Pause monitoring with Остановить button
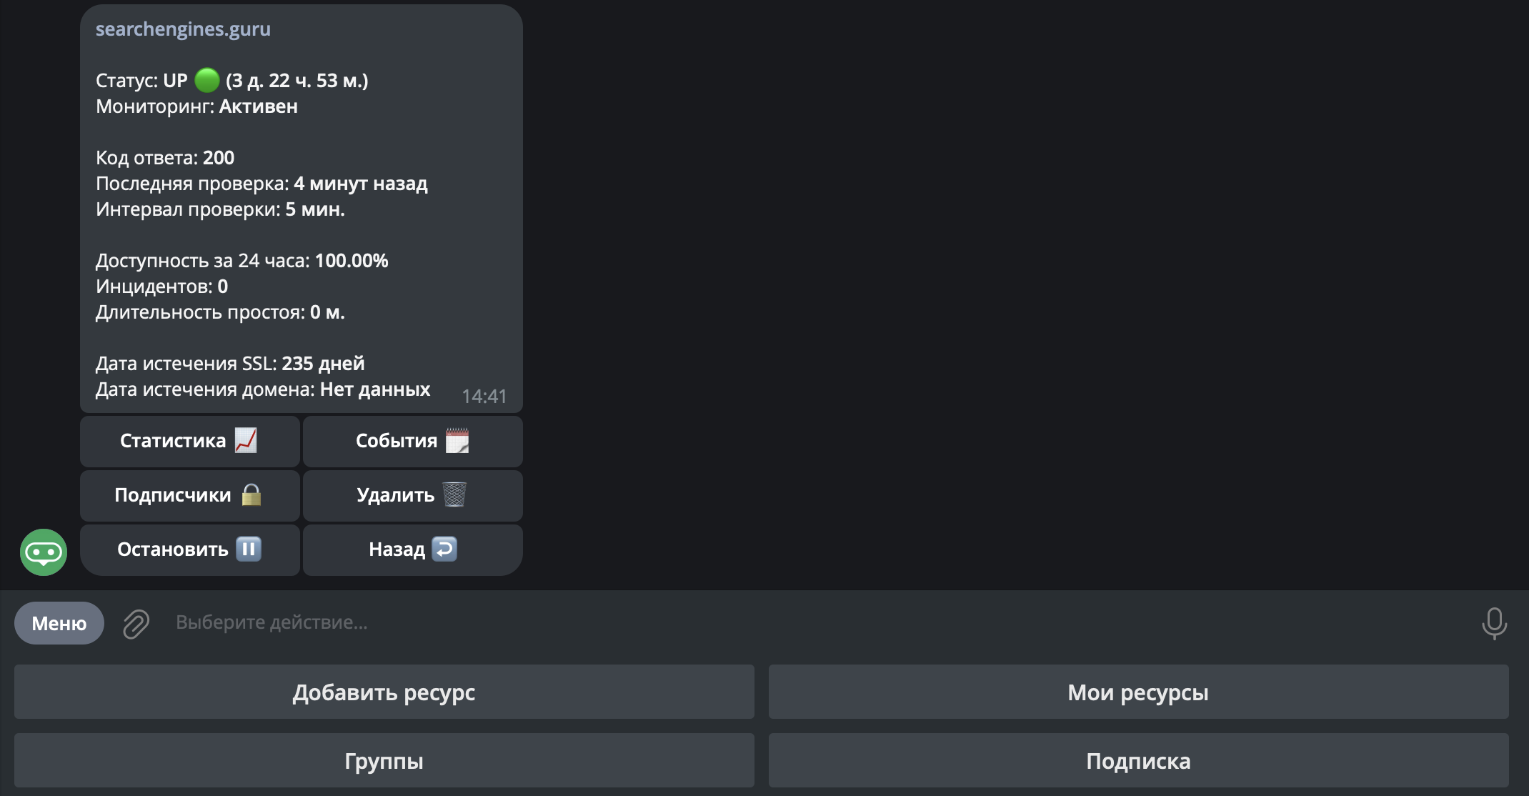 189,549
